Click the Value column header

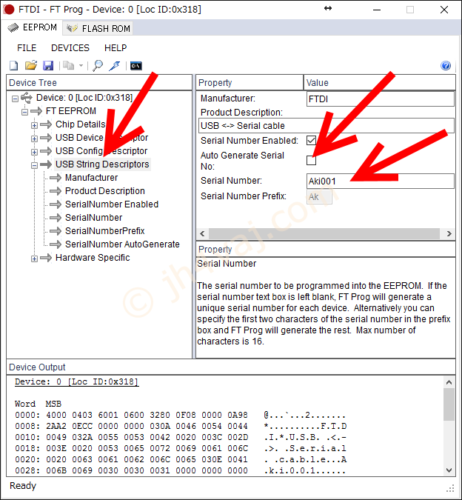(380, 83)
